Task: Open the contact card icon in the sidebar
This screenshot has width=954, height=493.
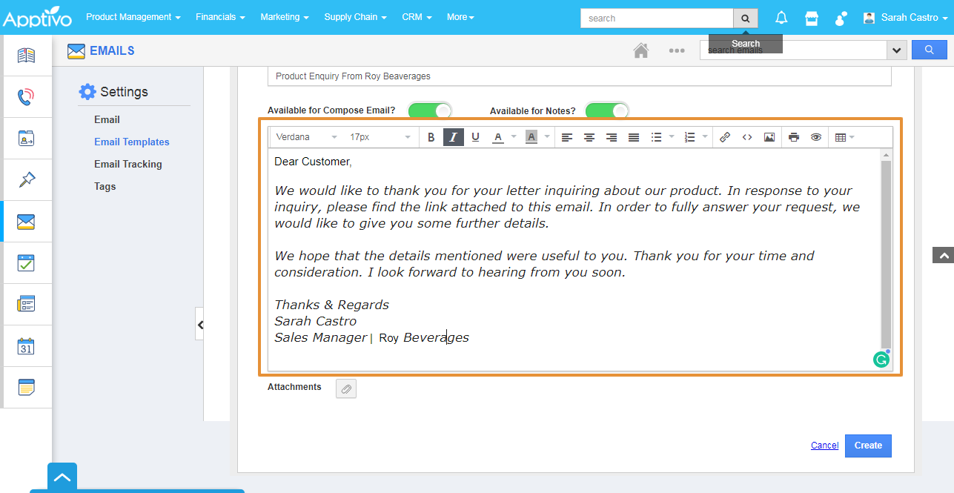Action: (x=27, y=139)
